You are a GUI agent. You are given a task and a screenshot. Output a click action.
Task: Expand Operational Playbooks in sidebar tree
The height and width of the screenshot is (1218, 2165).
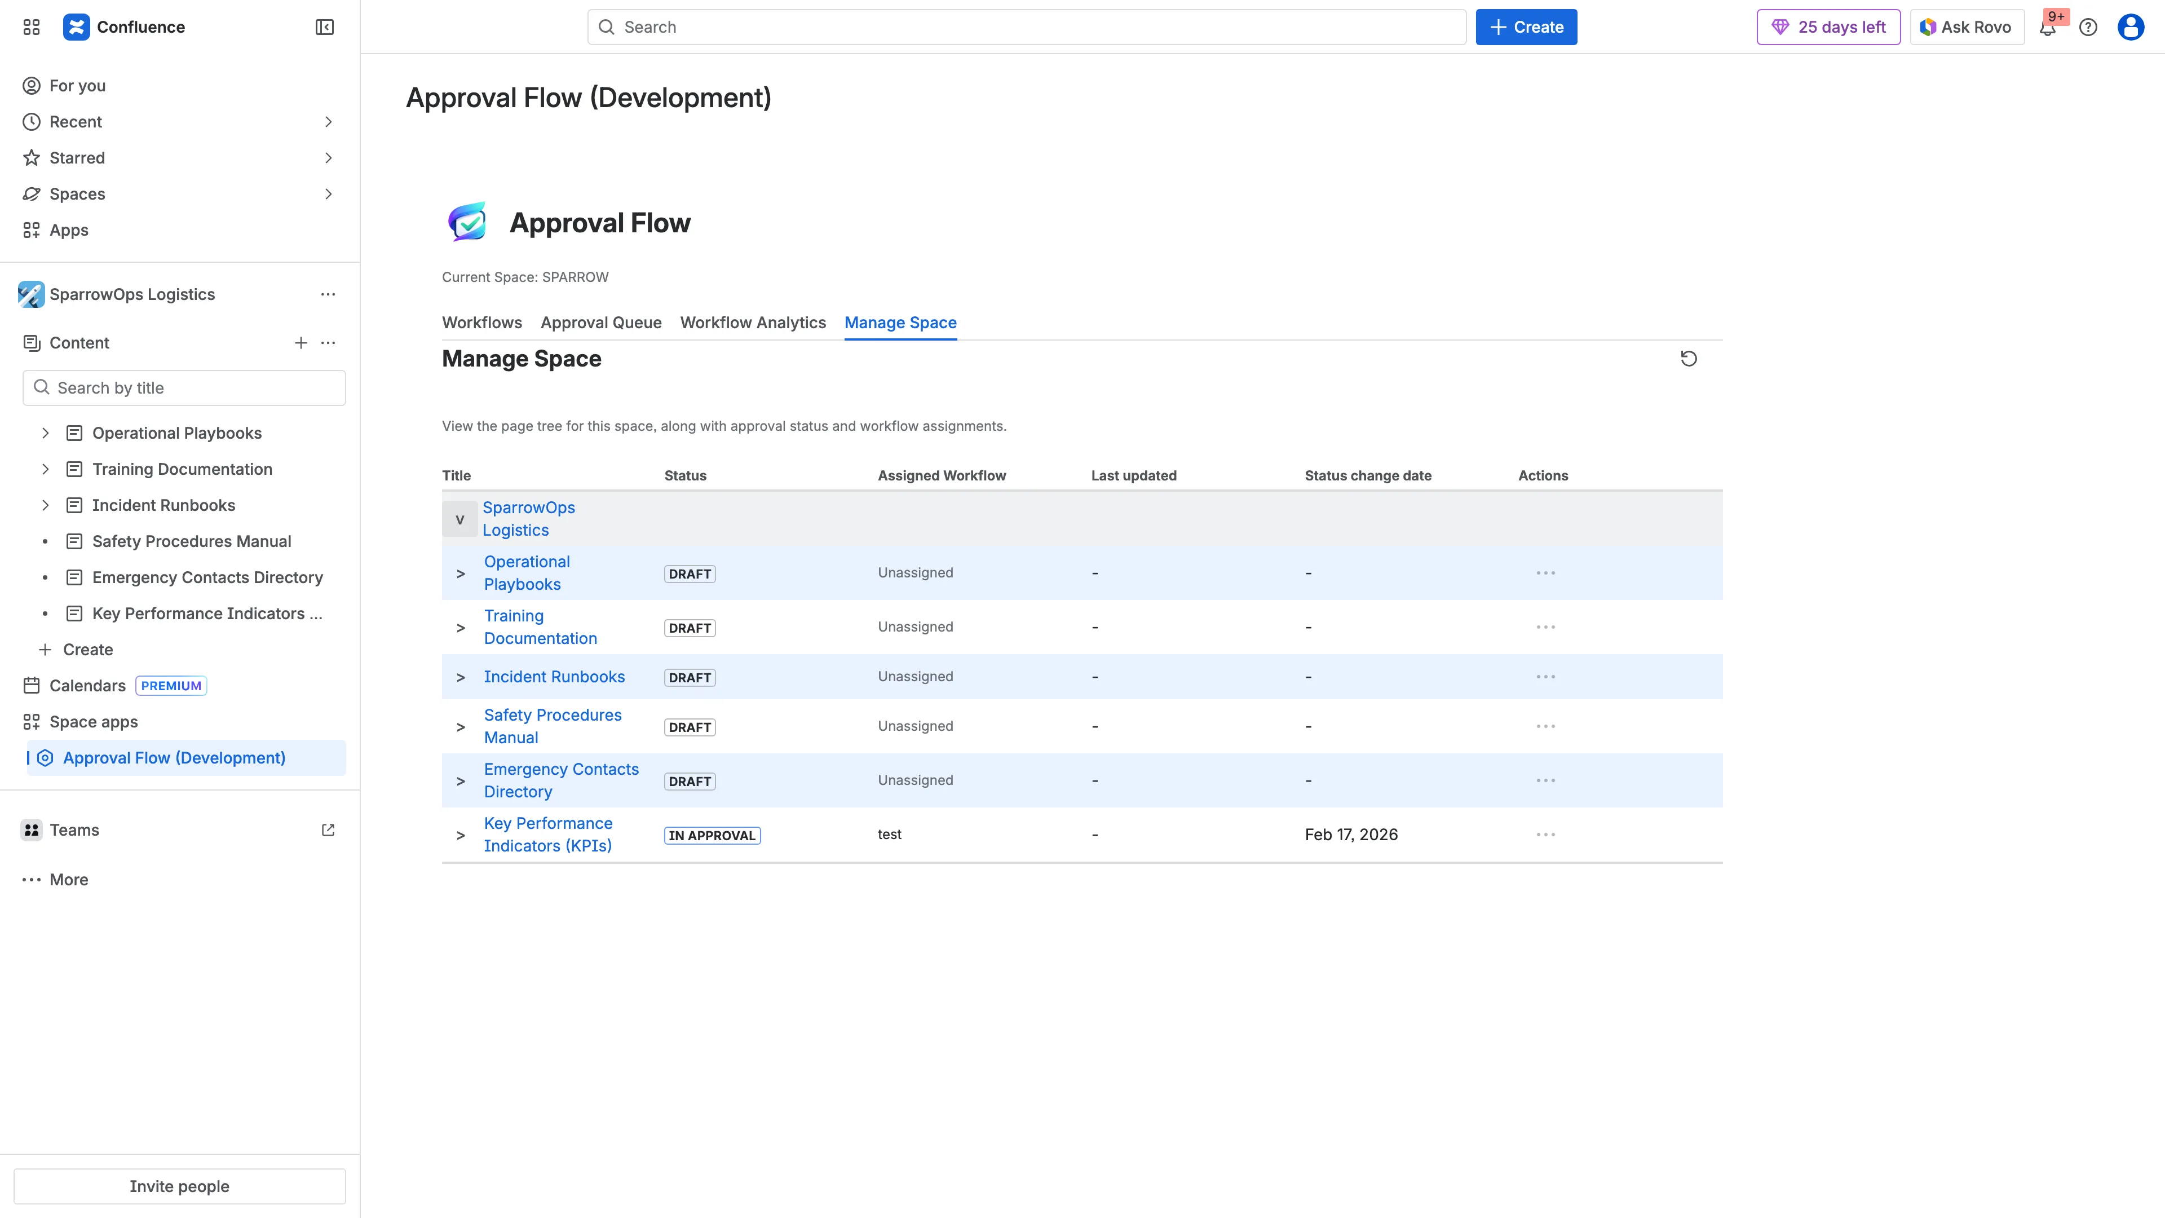click(x=45, y=433)
